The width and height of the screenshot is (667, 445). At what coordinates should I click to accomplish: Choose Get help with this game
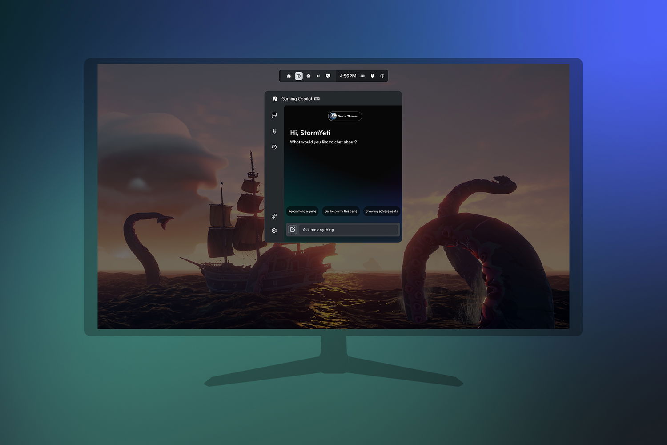(341, 211)
